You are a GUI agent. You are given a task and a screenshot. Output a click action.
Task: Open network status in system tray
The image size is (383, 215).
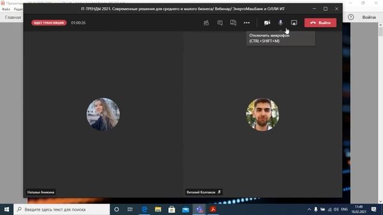[330, 210]
